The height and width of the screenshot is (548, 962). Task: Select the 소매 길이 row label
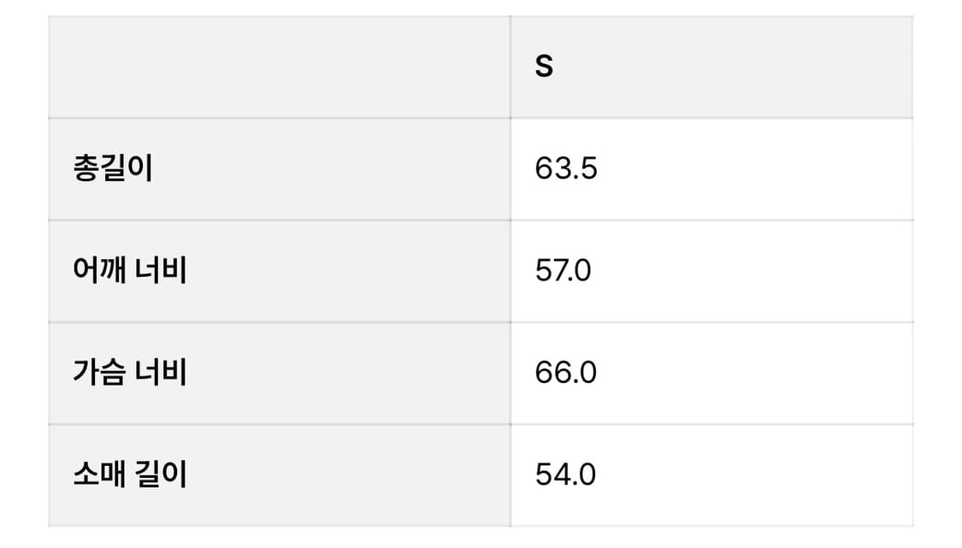coord(130,474)
